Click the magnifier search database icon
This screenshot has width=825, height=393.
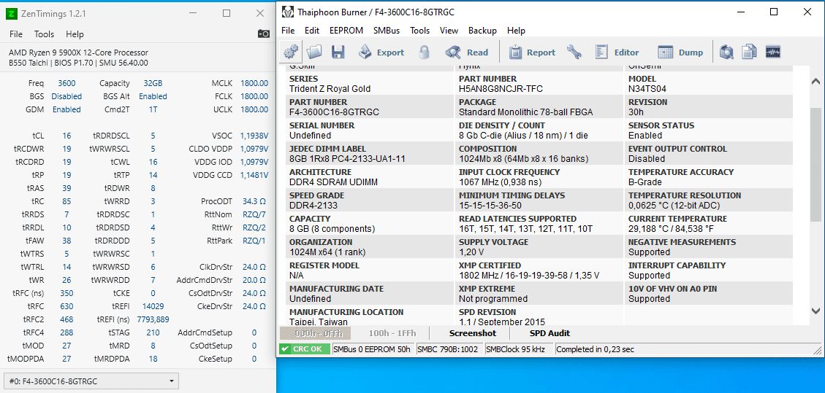[726, 52]
